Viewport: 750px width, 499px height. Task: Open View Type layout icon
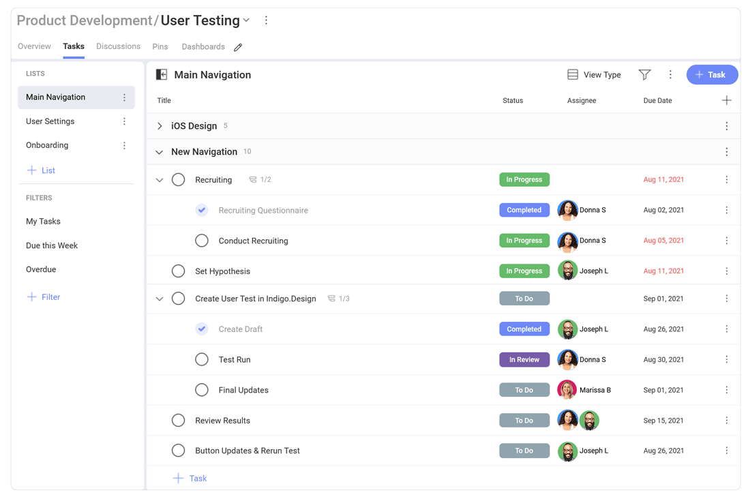click(573, 75)
